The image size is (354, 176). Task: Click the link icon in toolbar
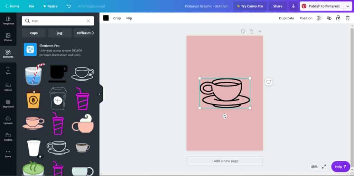329,18
